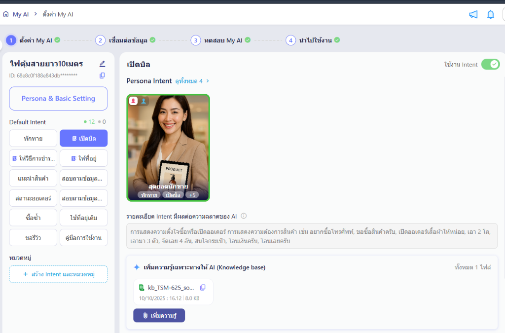Expand the +5 intents chip on the persona card
Image resolution: width=505 pixels, height=333 pixels.
[x=192, y=194]
